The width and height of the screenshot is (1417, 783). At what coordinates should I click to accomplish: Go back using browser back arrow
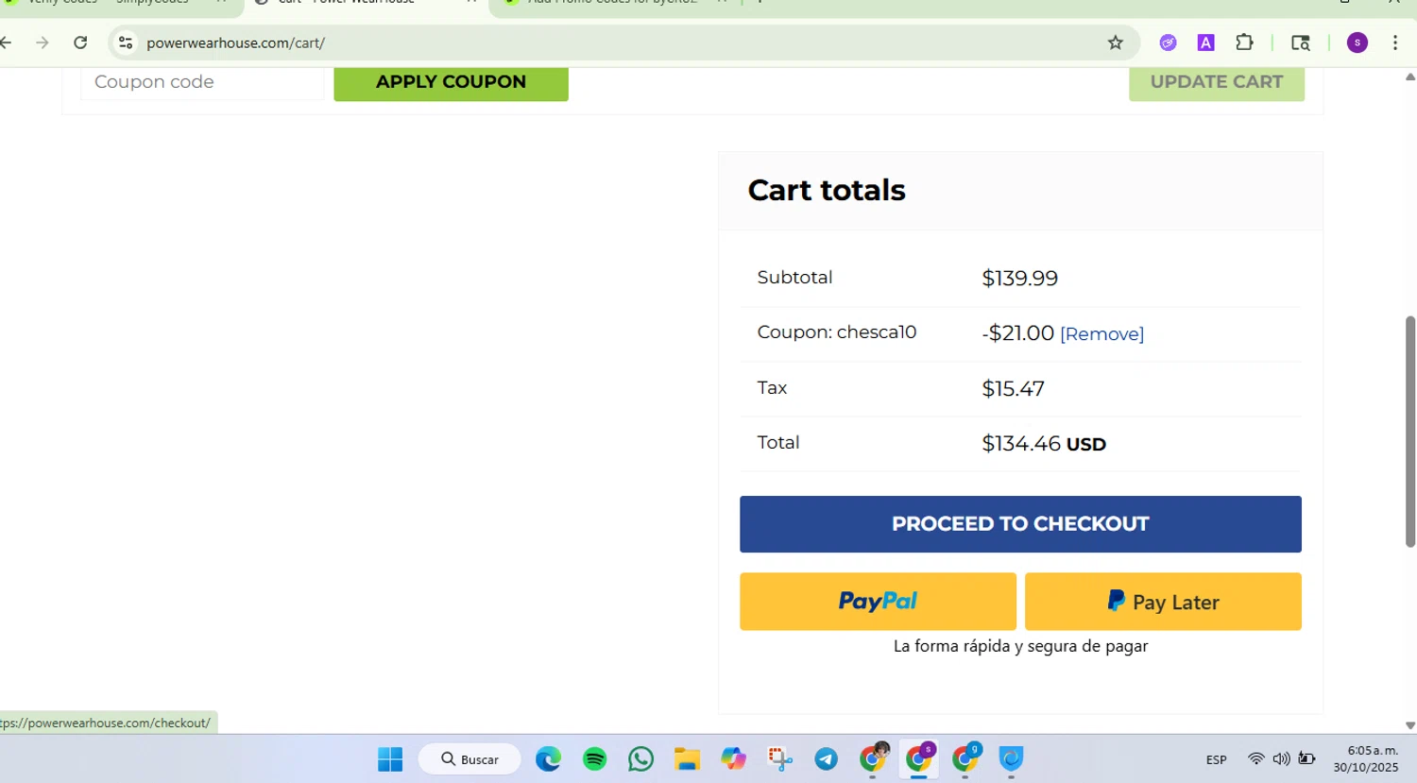coord(6,43)
